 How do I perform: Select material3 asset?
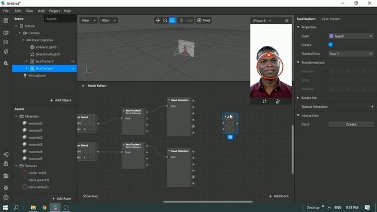pos(35,145)
